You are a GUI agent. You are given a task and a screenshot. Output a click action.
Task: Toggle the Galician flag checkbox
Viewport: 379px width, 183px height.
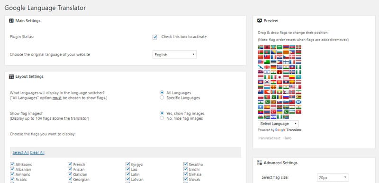click(70, 174)
